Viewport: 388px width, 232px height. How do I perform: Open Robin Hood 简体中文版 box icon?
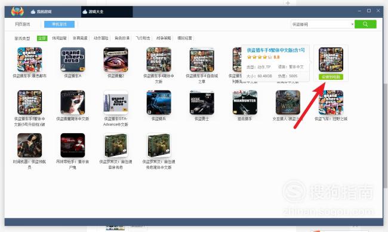point(159,145)
